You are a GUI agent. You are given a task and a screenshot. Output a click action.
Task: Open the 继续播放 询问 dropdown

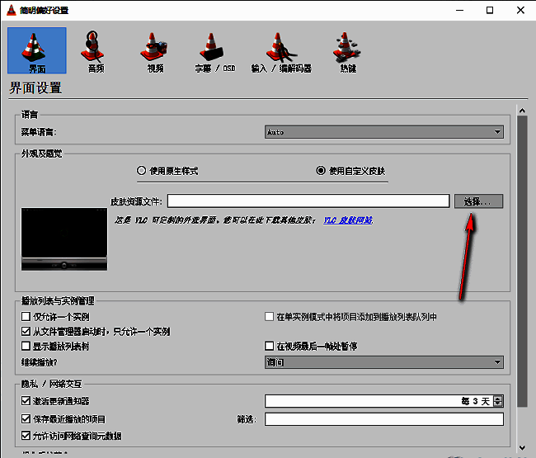[x=384, y=362]
